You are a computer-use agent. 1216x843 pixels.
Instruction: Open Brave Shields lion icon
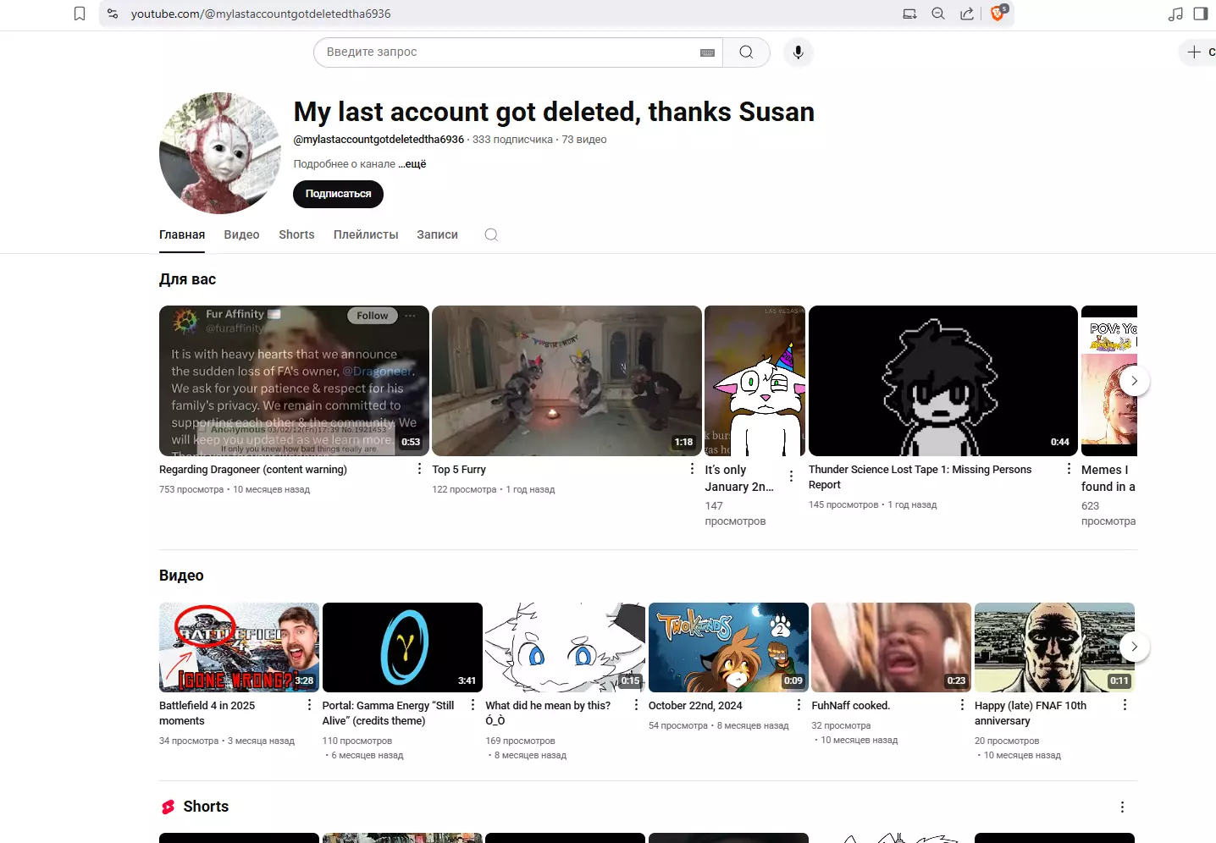(998, 13)
